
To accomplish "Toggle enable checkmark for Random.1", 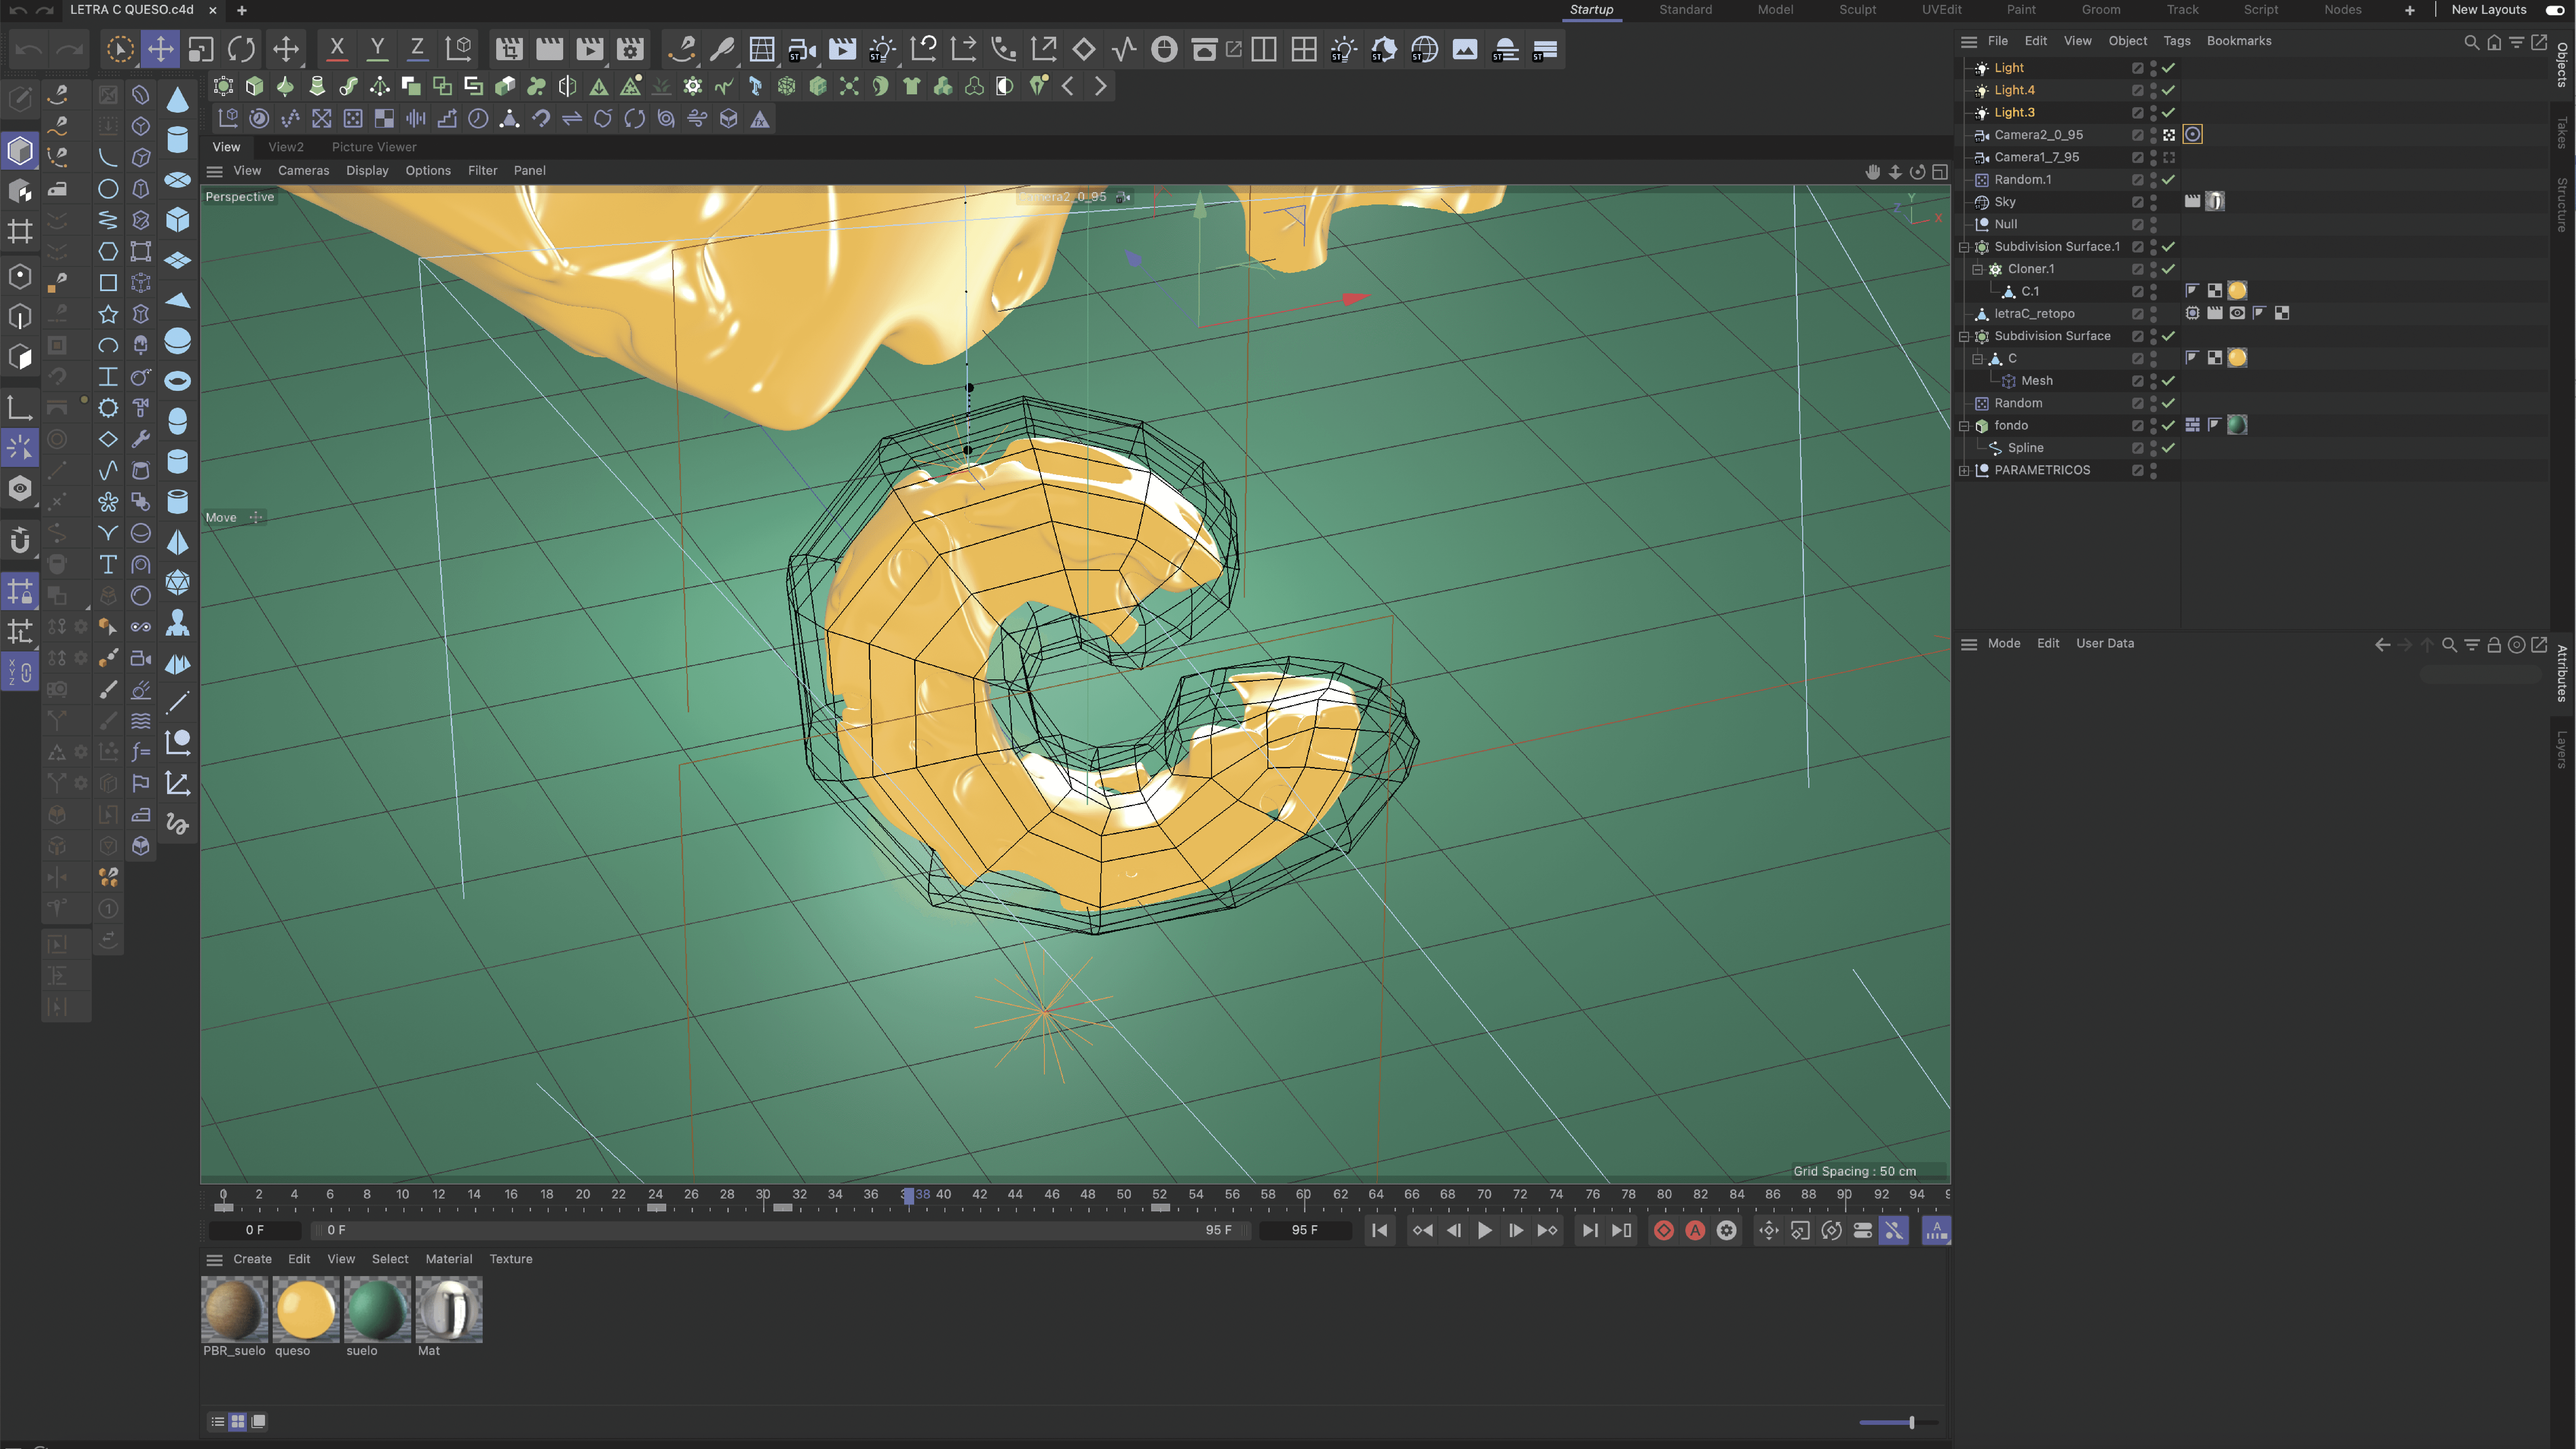I will (2168, 180).
